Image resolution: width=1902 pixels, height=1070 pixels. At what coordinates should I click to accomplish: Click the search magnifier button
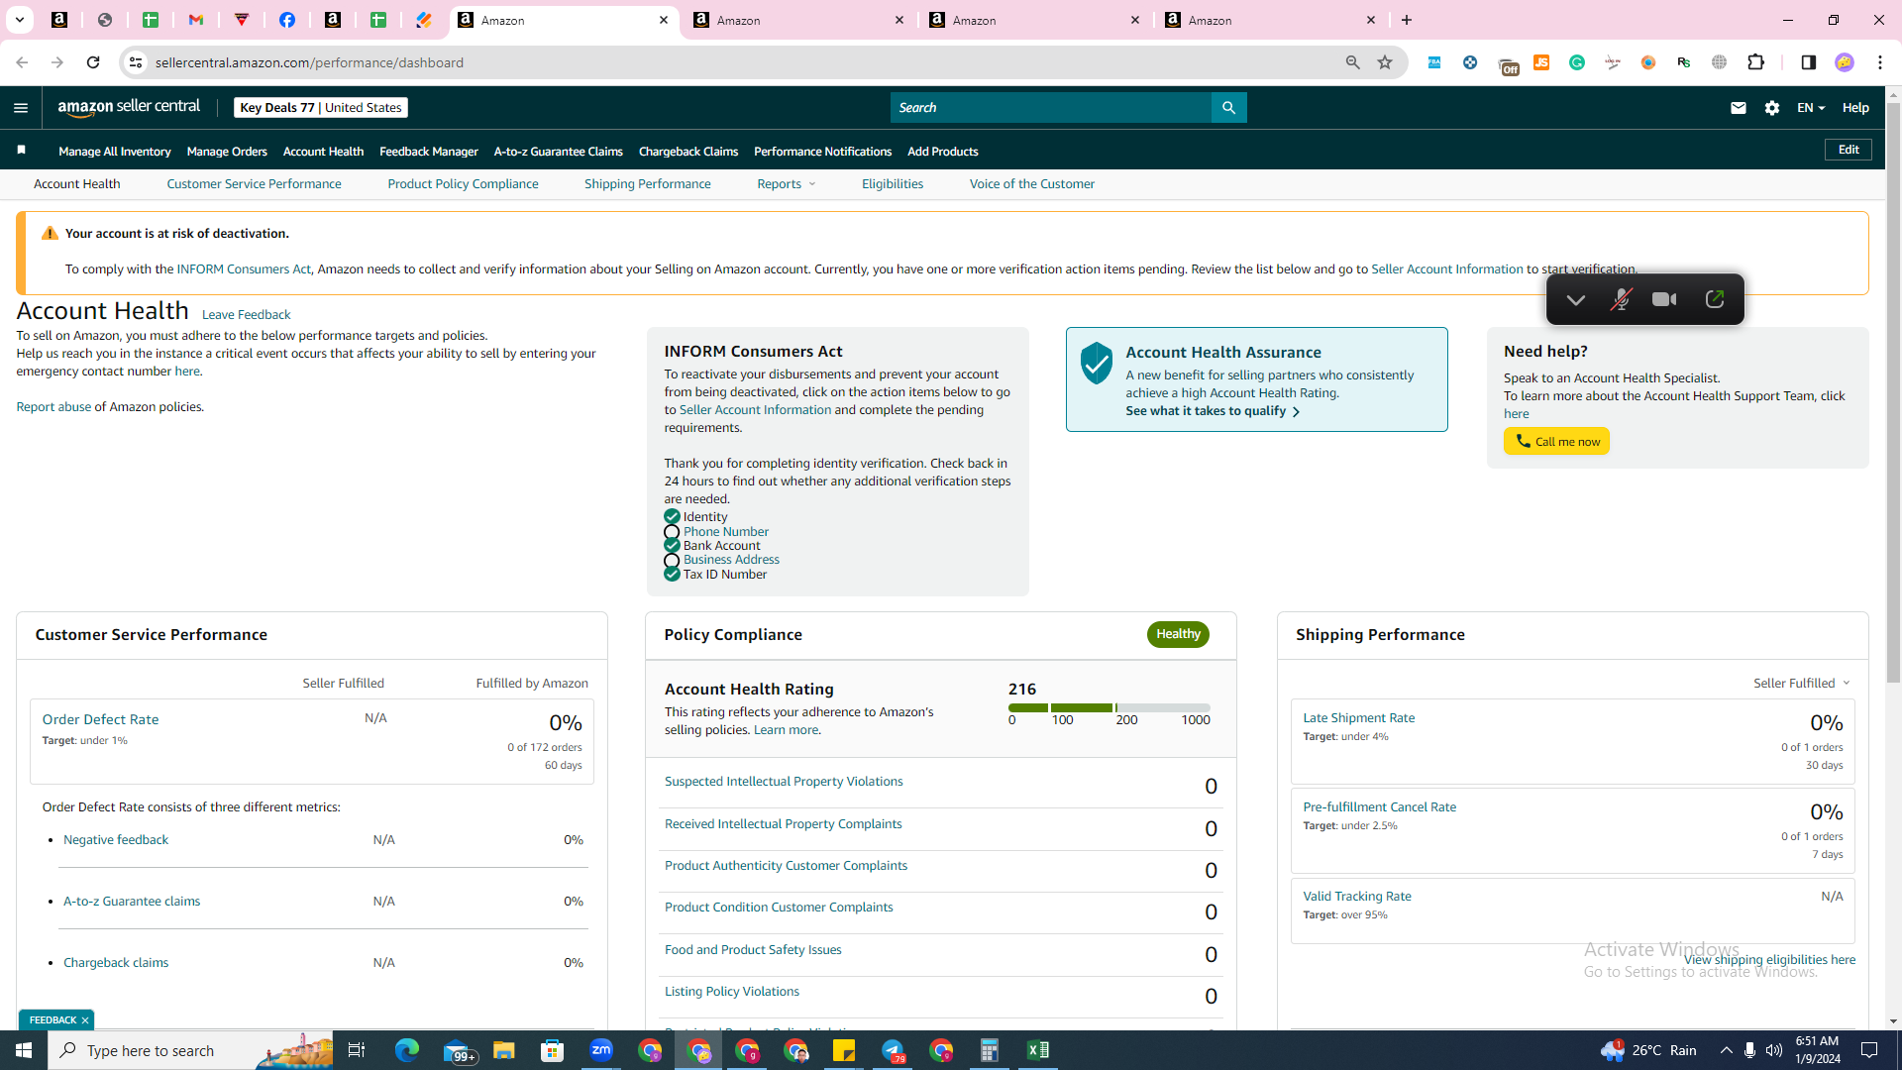click(x=1228, y=108)
